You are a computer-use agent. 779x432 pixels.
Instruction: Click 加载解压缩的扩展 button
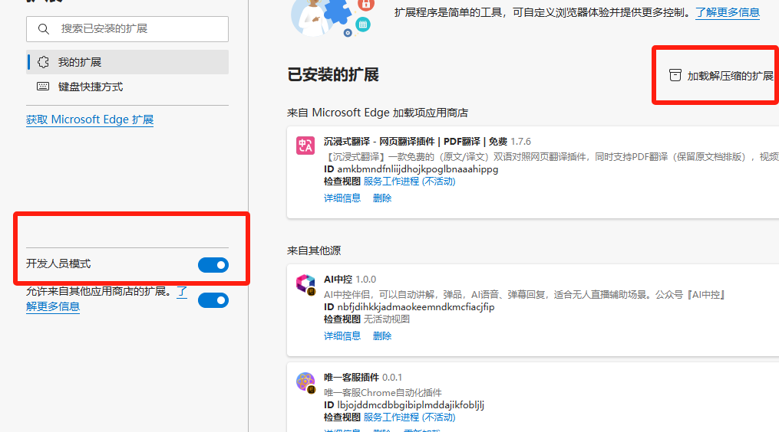pos(721,75)
